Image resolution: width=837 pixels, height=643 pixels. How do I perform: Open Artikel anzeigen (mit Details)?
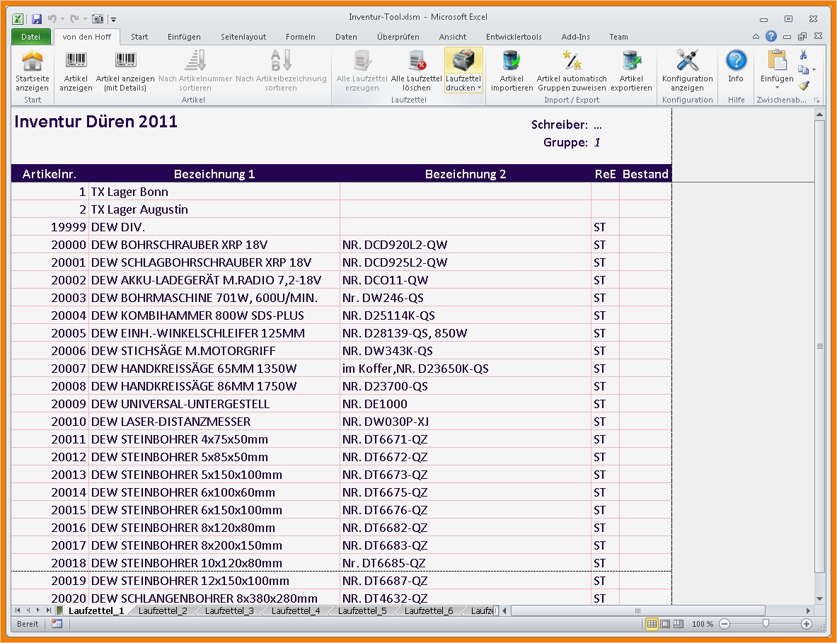click(125, 62)
